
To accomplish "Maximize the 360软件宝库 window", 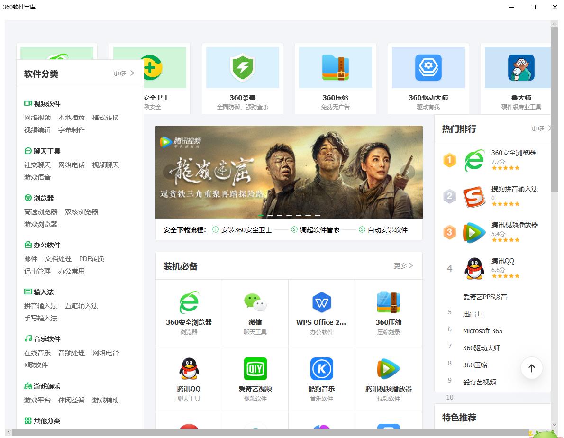I will 533,7.
